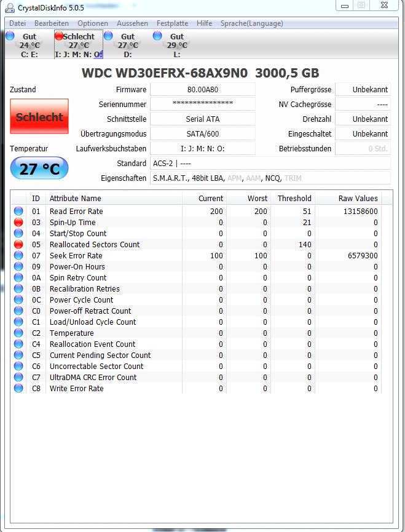Select the Gut disk L: tab
Screen dimensions: 405x532
[176, 45]
